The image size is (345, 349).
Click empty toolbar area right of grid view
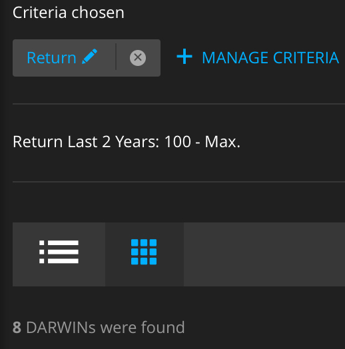click(x=264, y=254)
